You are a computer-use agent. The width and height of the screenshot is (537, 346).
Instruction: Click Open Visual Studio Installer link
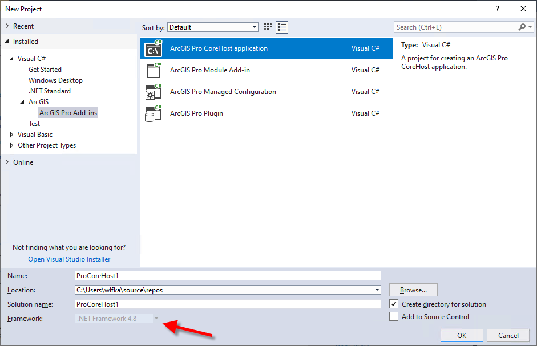[x=68, y=259]
